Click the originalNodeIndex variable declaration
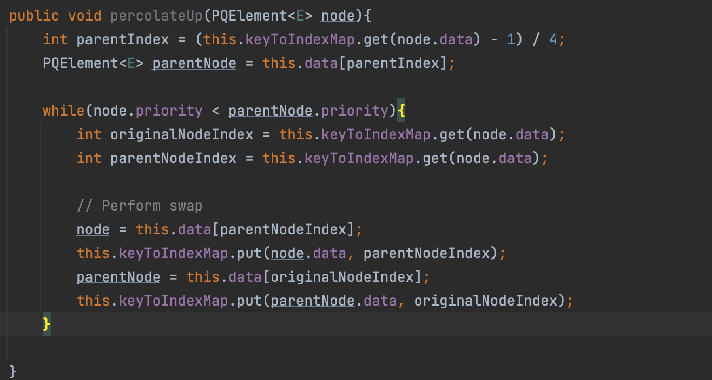The height and width of the screenshot is (380, 712). click(x=182, y=134)
